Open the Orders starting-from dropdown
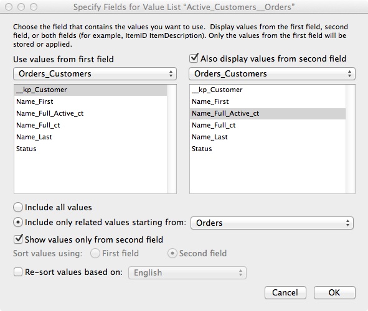This screenshot has width=368, height=311. pos(272,223)
